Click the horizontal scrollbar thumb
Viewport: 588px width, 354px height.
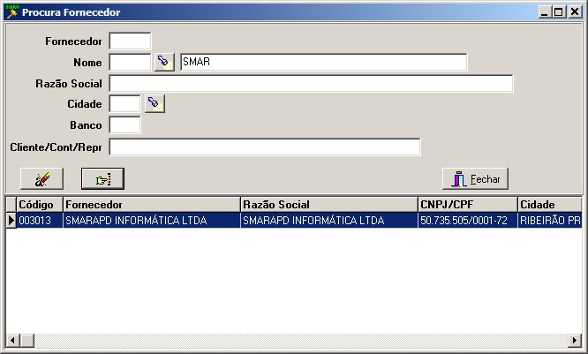pyautogui.click(x=27, y=341)
